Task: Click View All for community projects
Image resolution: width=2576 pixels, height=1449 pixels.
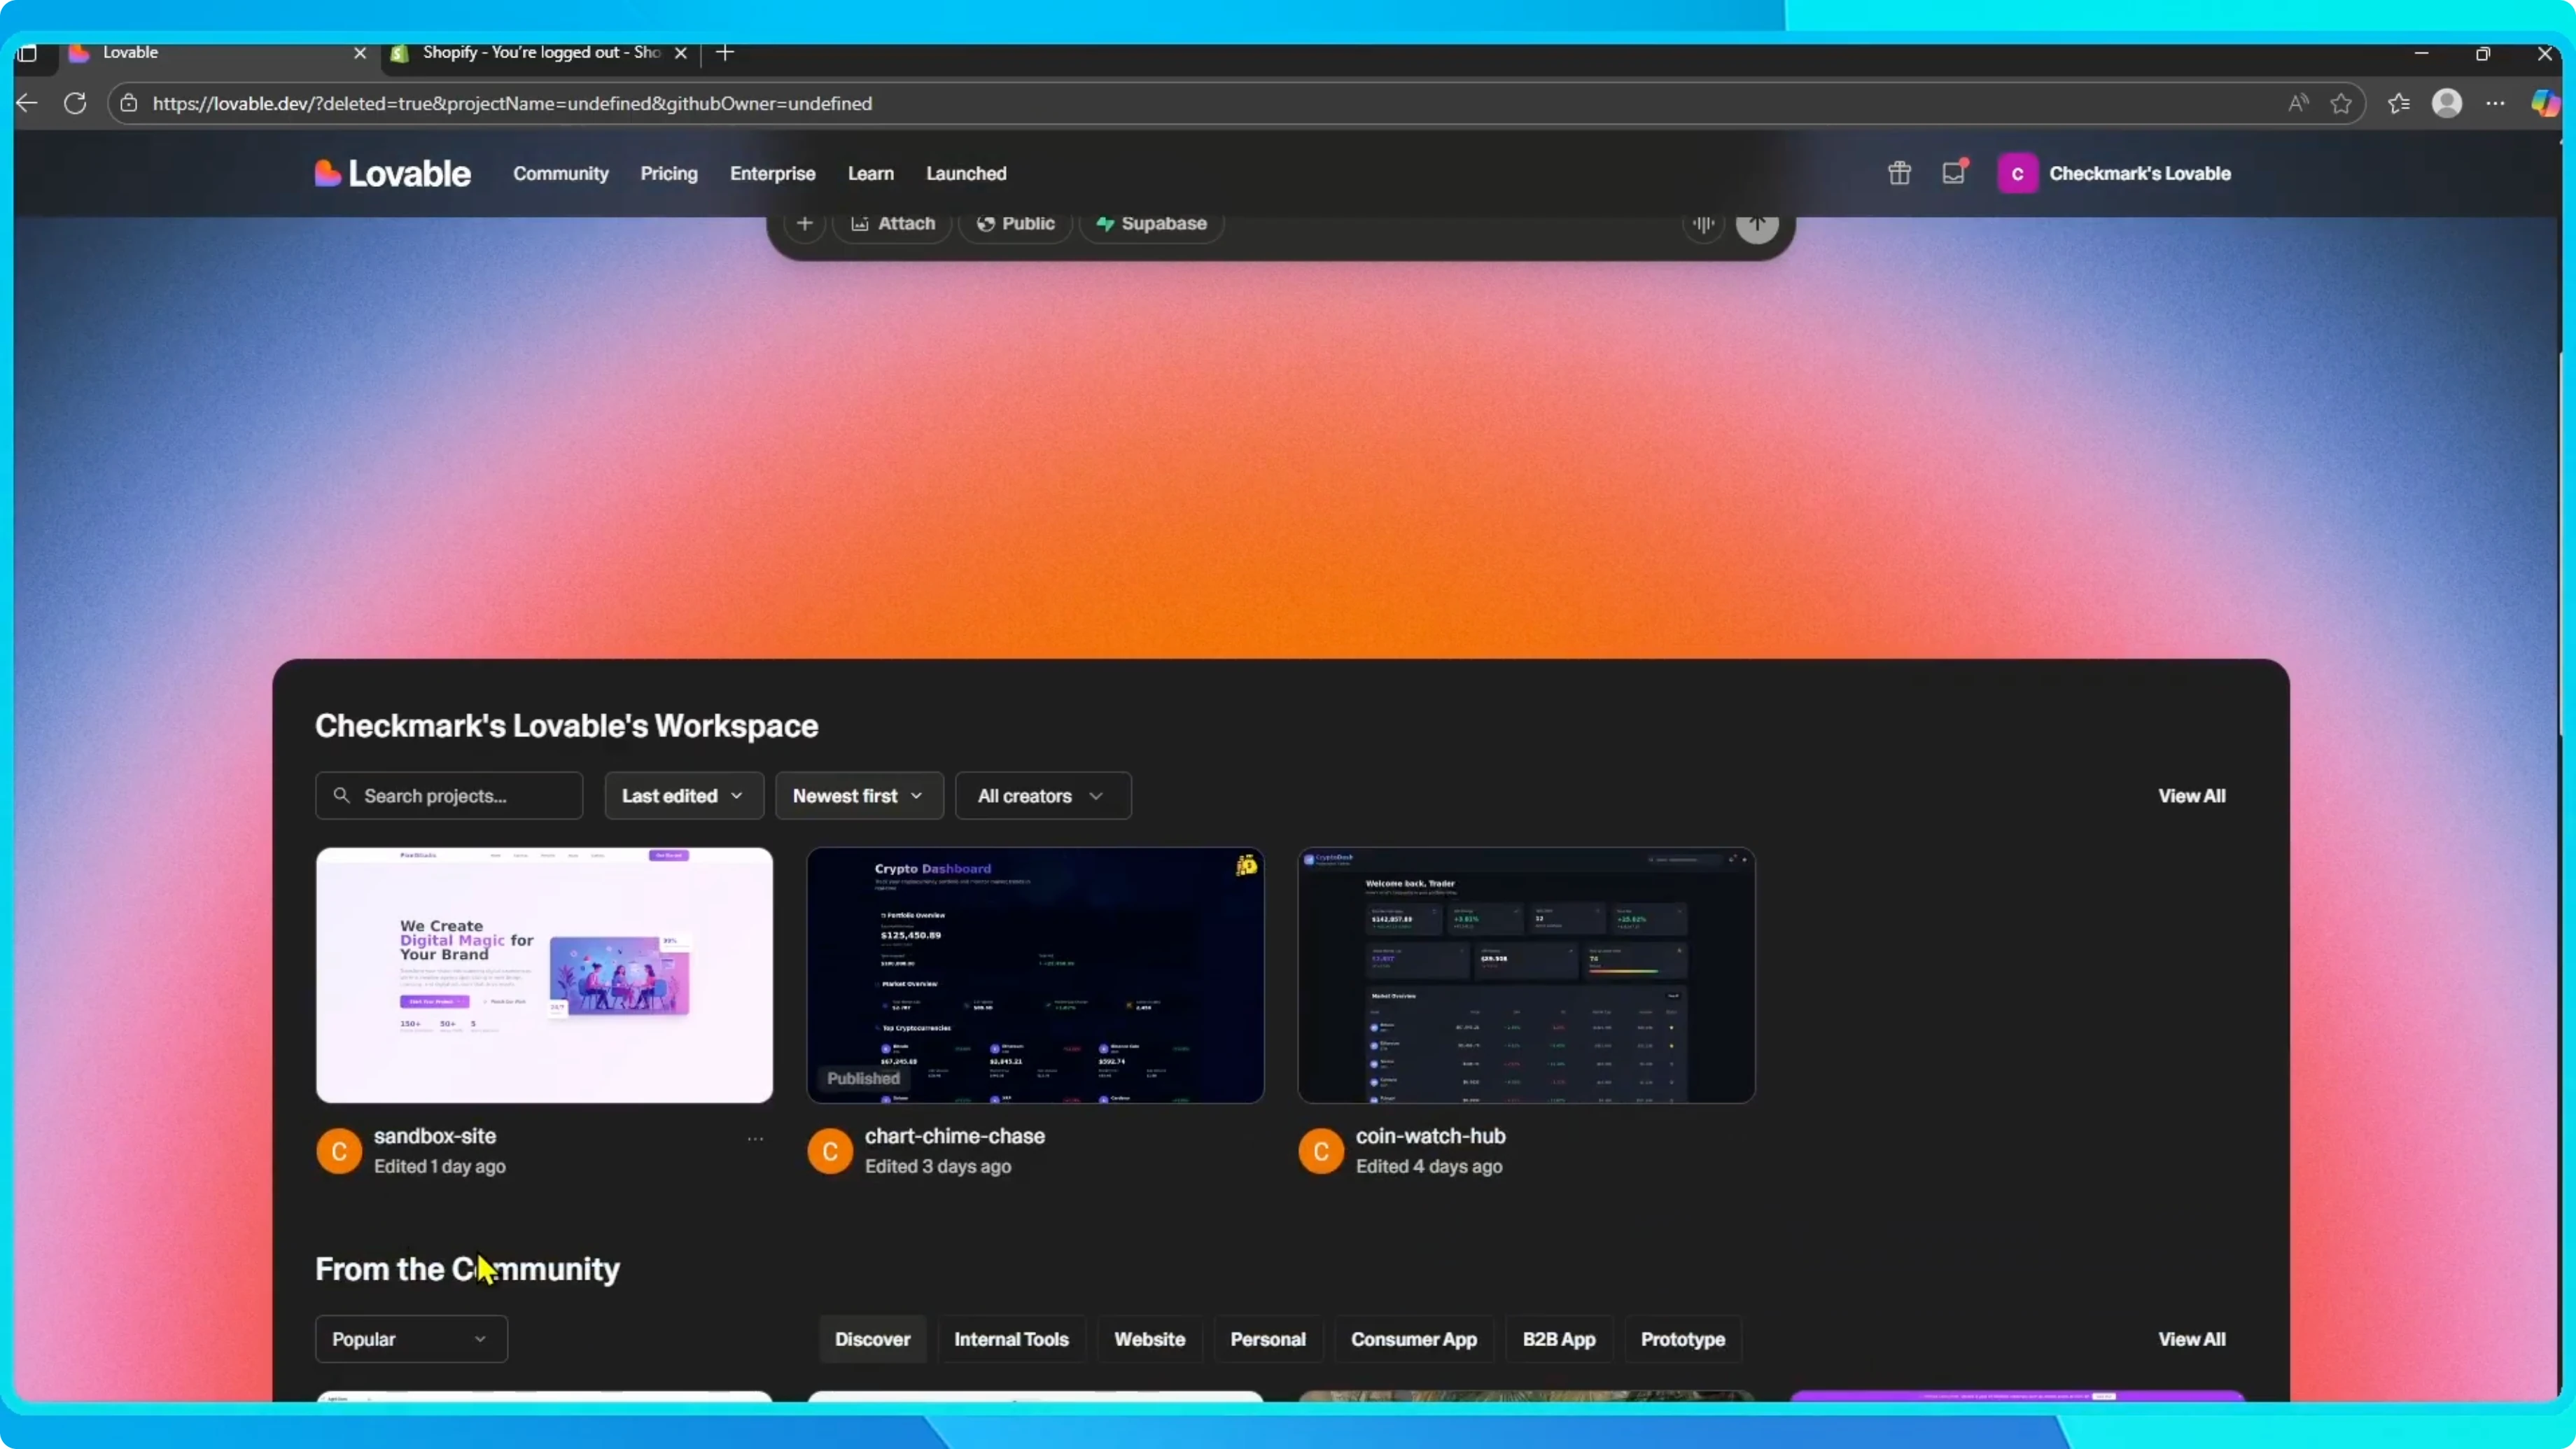Action: (2192, 1339)
